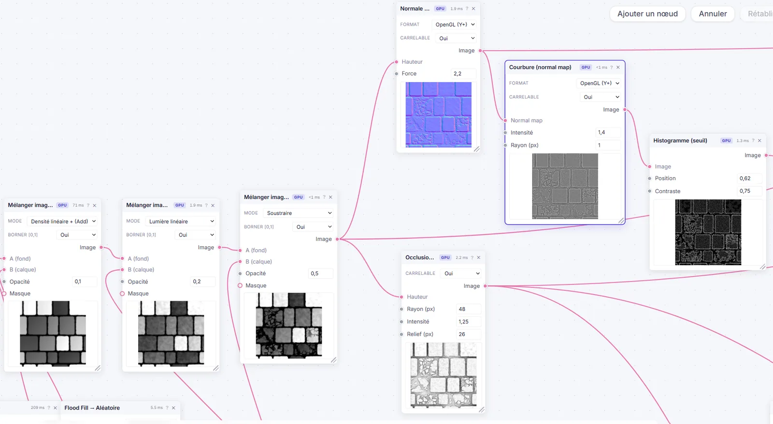This screenshot has width=773, height=424.
Task: Click the Normale node's purple normal map preview
Action: point(439,115)
